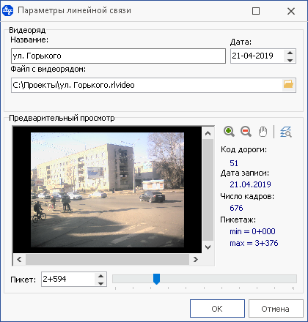Increase the date with the up arrow
Viewport: 308px width, 322px height.
pos(290,53)
